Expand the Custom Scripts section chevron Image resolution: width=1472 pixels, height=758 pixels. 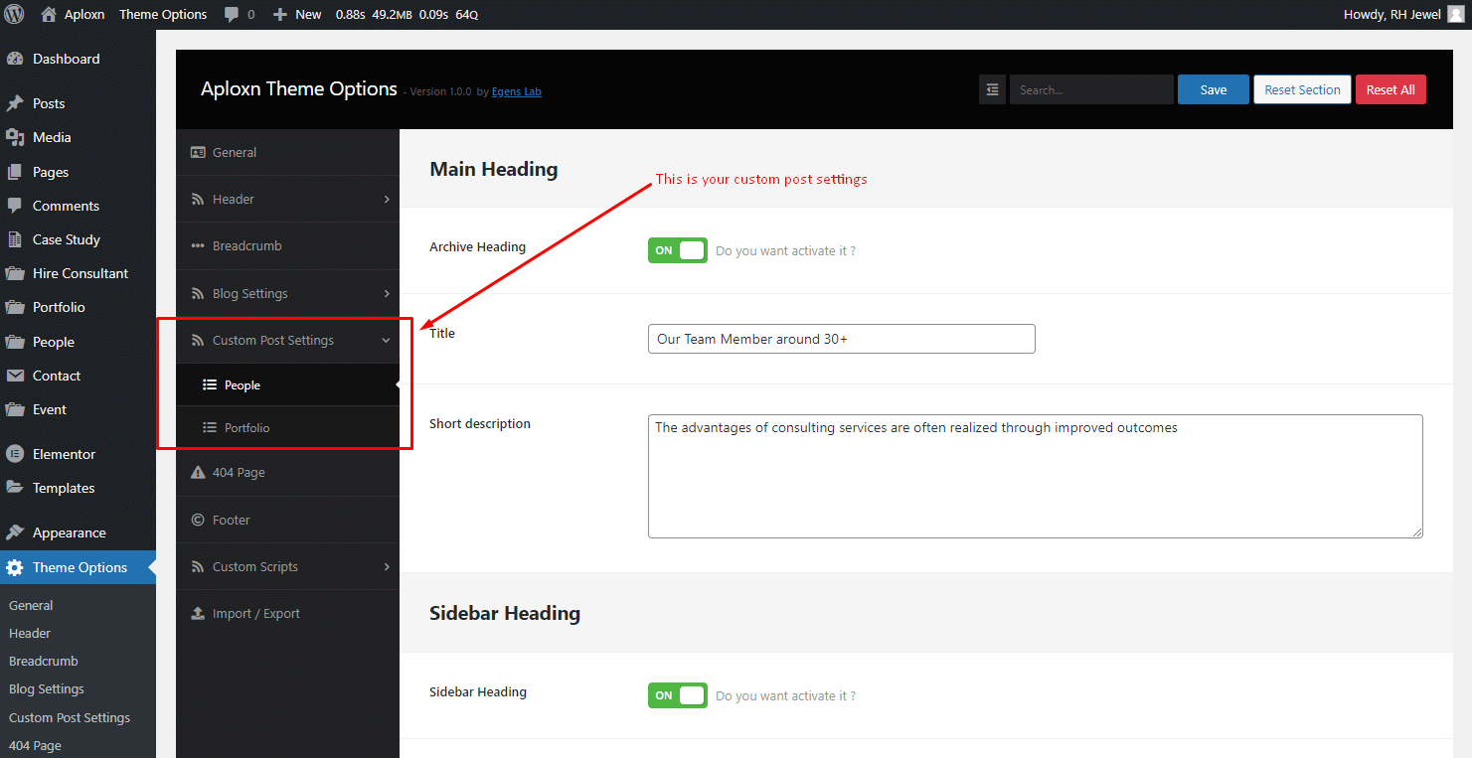tap(387, 567)
